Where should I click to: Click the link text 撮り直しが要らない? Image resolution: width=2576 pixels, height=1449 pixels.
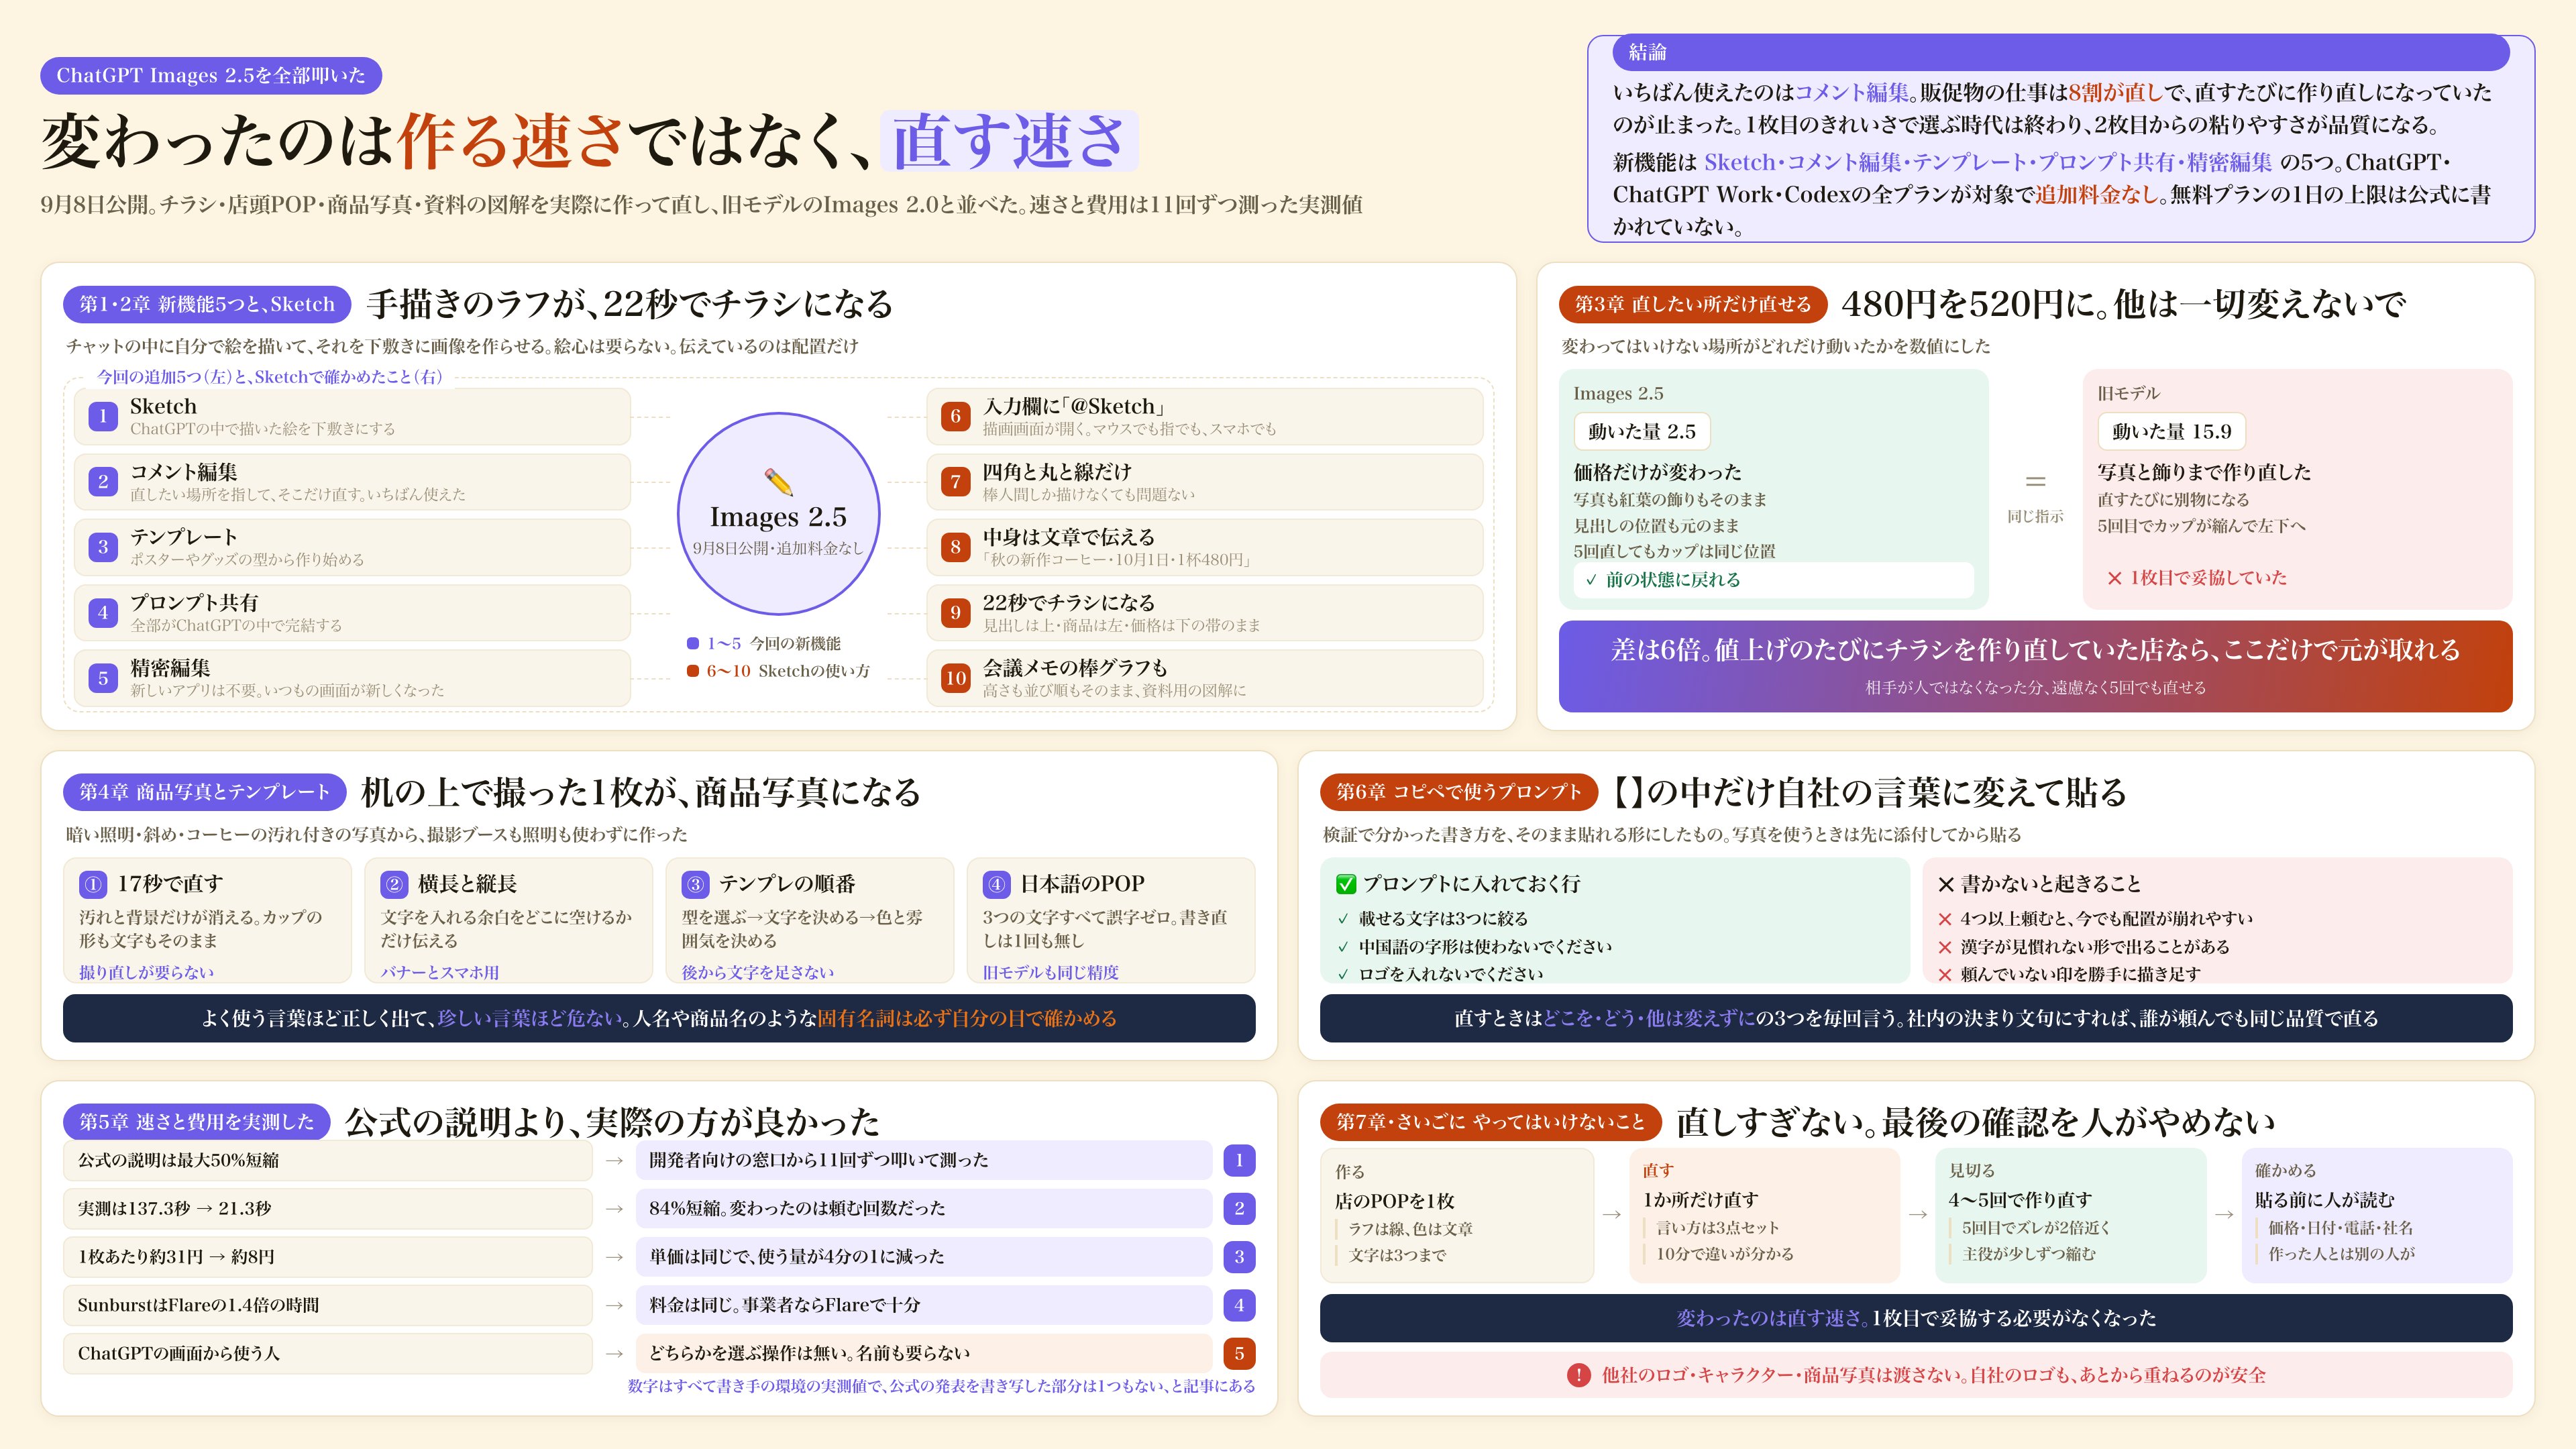click(x=146, y=972)
